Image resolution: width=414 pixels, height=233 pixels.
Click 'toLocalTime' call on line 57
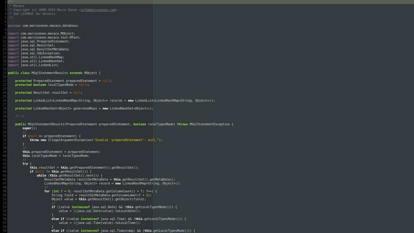click(x=125, y=223)
